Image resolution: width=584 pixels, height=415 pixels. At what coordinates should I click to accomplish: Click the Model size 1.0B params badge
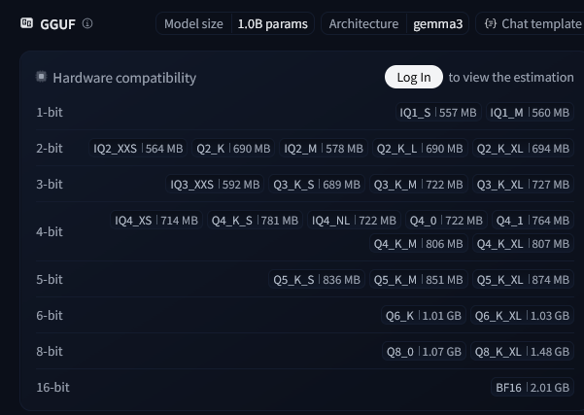234,23
